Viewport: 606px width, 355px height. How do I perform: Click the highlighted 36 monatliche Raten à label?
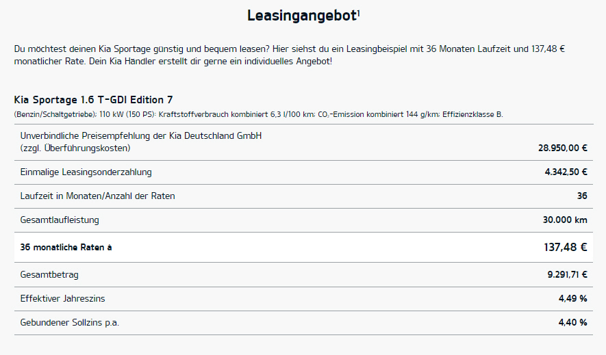click(x=66, y=248)
